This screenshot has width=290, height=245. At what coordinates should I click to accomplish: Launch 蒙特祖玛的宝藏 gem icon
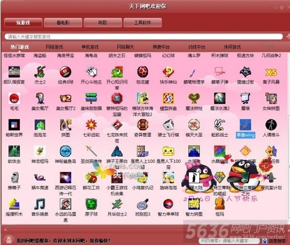click(x=117, y=98)
